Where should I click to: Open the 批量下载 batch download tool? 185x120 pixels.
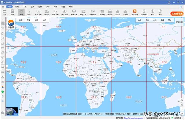tap(92, 12)
